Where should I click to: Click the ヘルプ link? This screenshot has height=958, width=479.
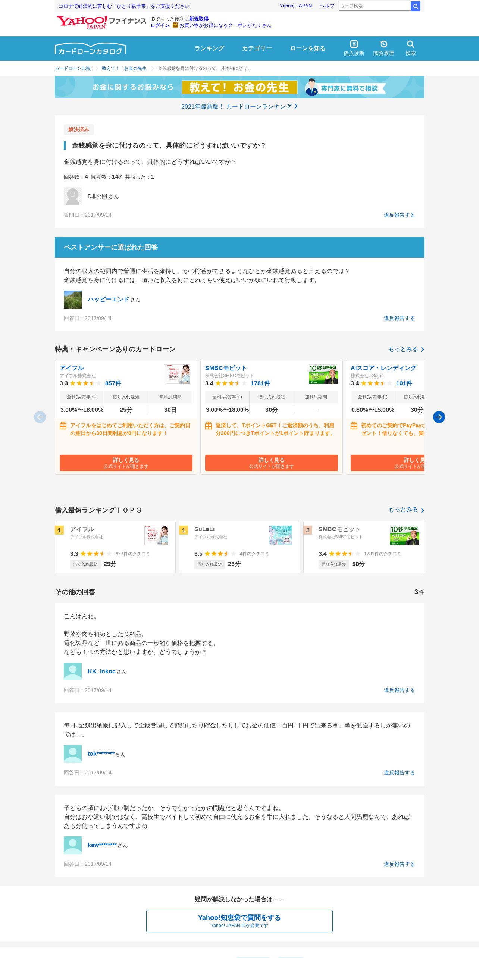point(327,6)
